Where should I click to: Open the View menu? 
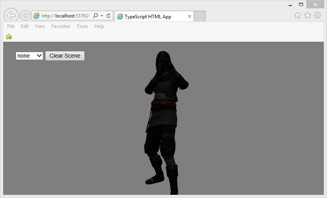40,26
